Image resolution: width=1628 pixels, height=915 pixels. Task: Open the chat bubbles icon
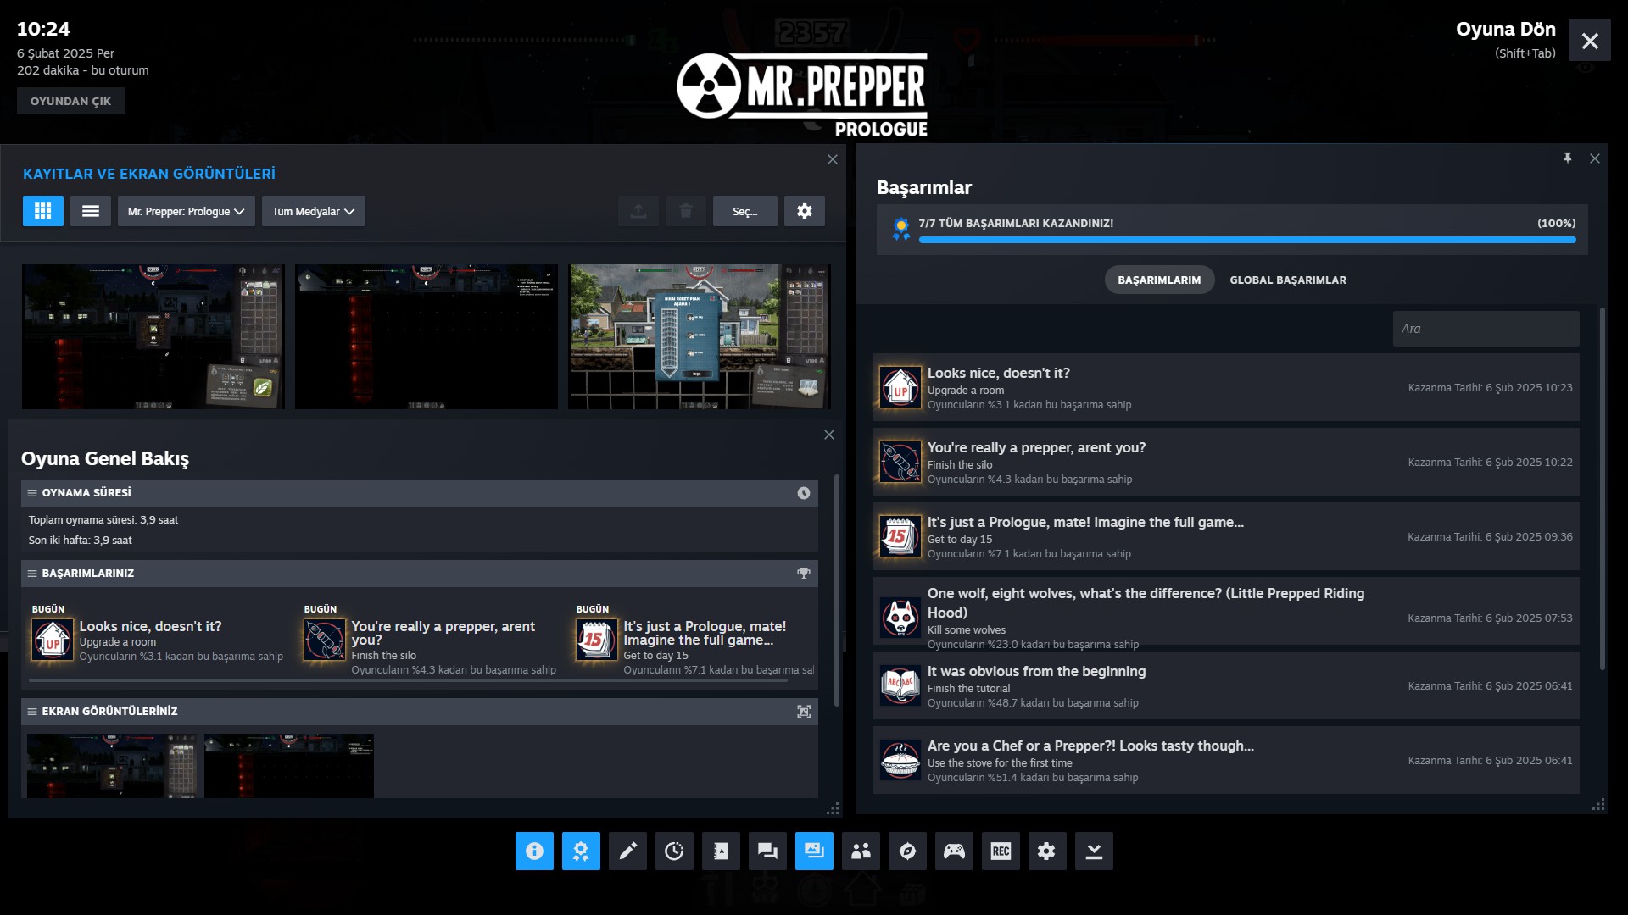[767, 851]
